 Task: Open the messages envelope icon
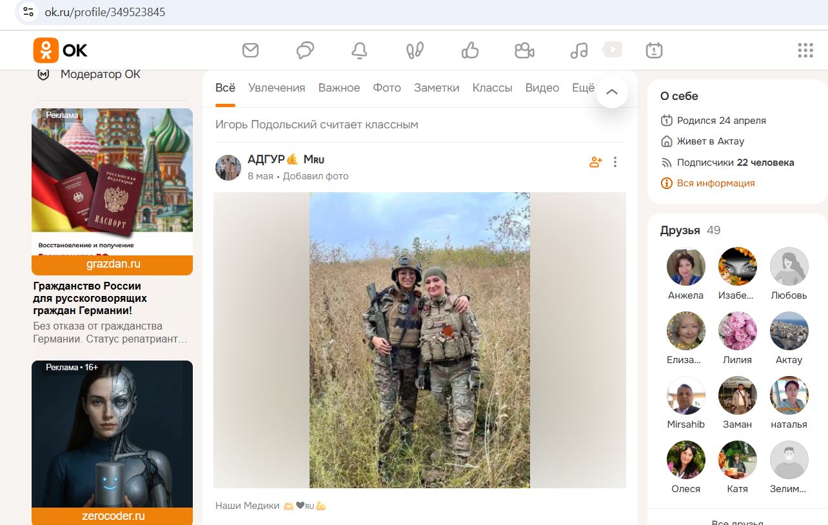(x=250, y=50)
